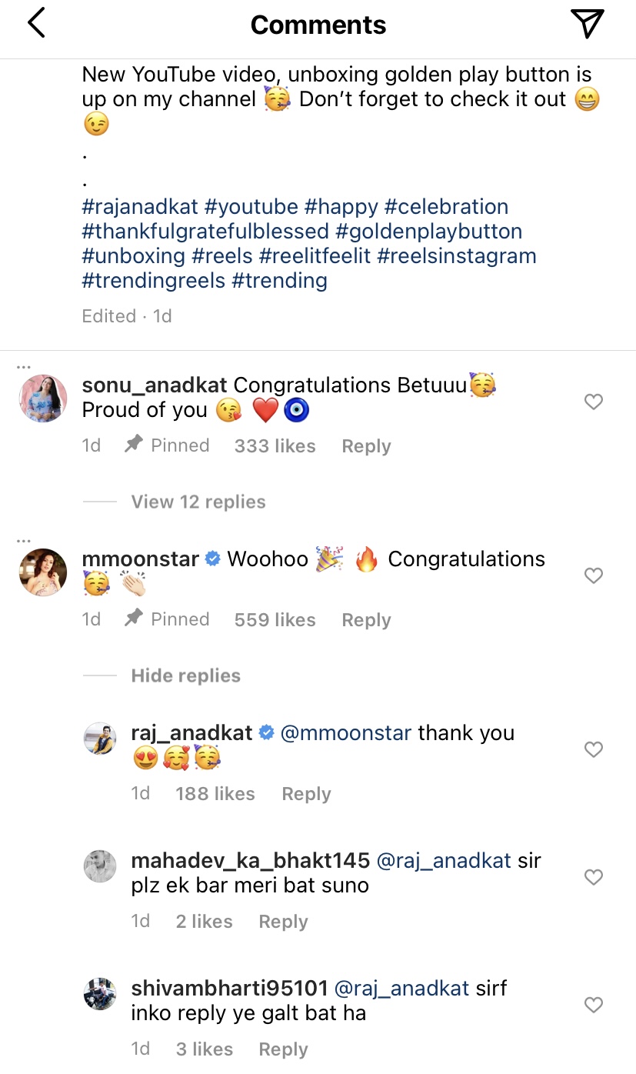The width and height of the screenshot is (636, 1074).
Task: Tap heart on mahadev_ka_bhakt145's reply
Action: click(594, 877)
